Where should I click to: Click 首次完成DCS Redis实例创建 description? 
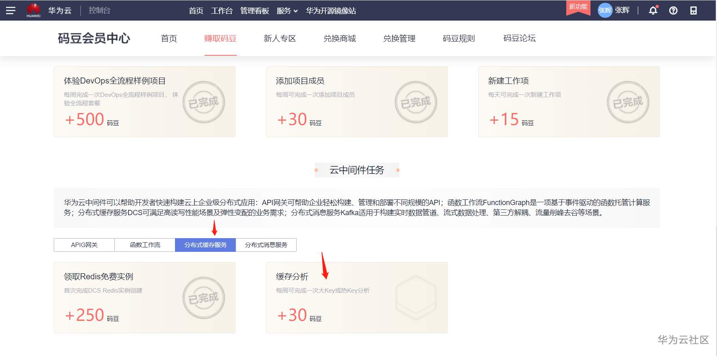[103, 291]
